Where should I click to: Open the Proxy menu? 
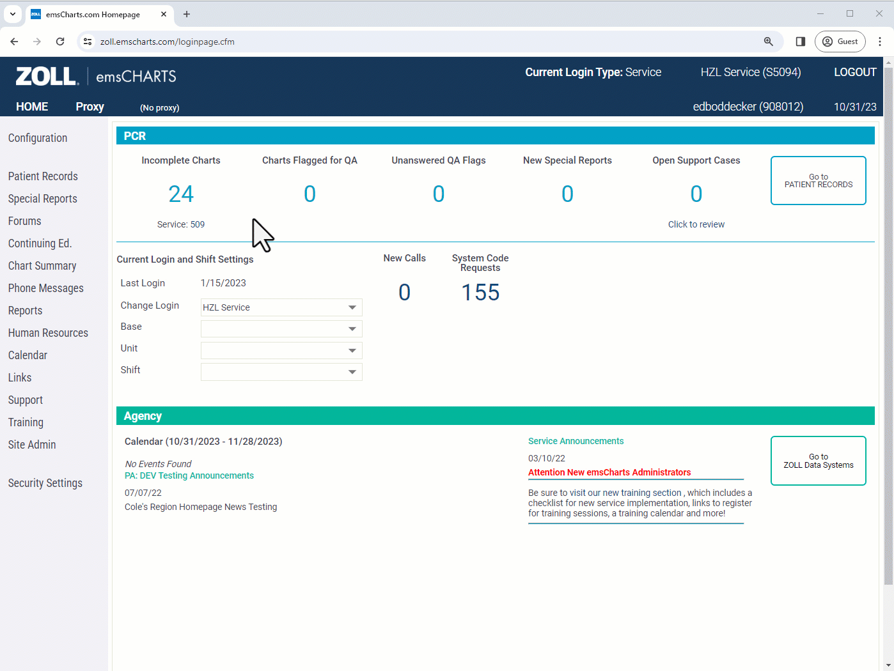click(90, 107)
